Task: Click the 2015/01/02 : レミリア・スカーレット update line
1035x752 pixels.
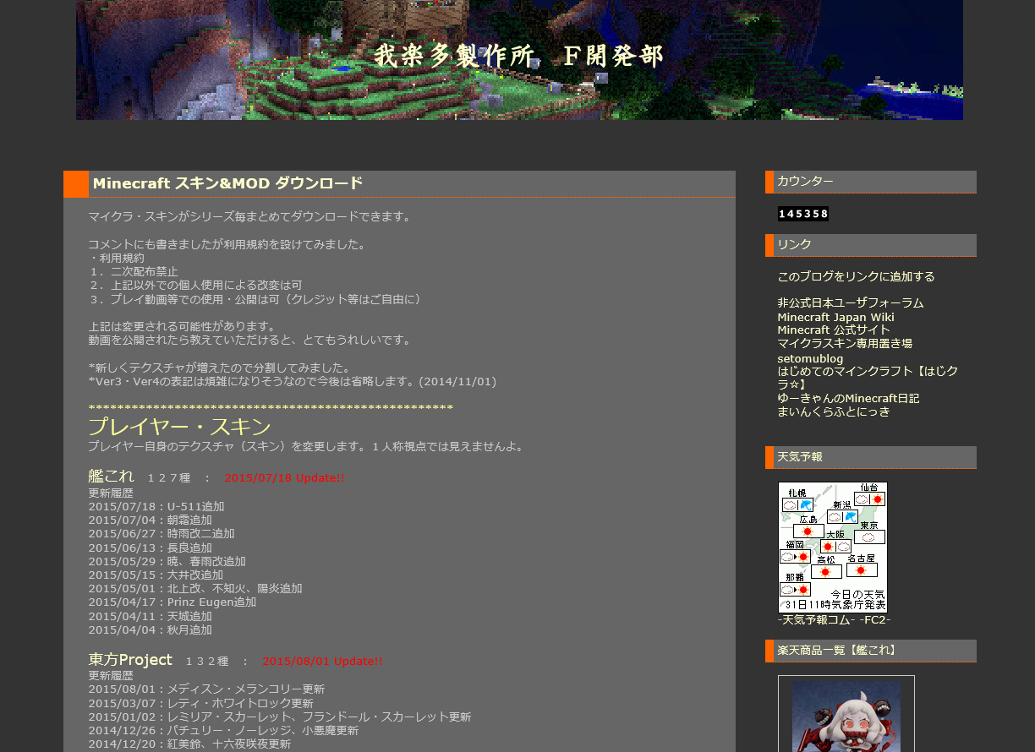Action: (280, 717)
